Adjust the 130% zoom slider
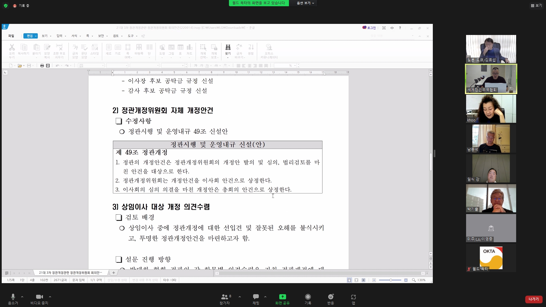The image size is (546, 307). pyautogui.click(x=390, y=280)
